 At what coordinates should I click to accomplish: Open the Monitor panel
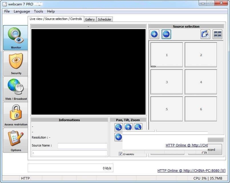coord(15,38)
